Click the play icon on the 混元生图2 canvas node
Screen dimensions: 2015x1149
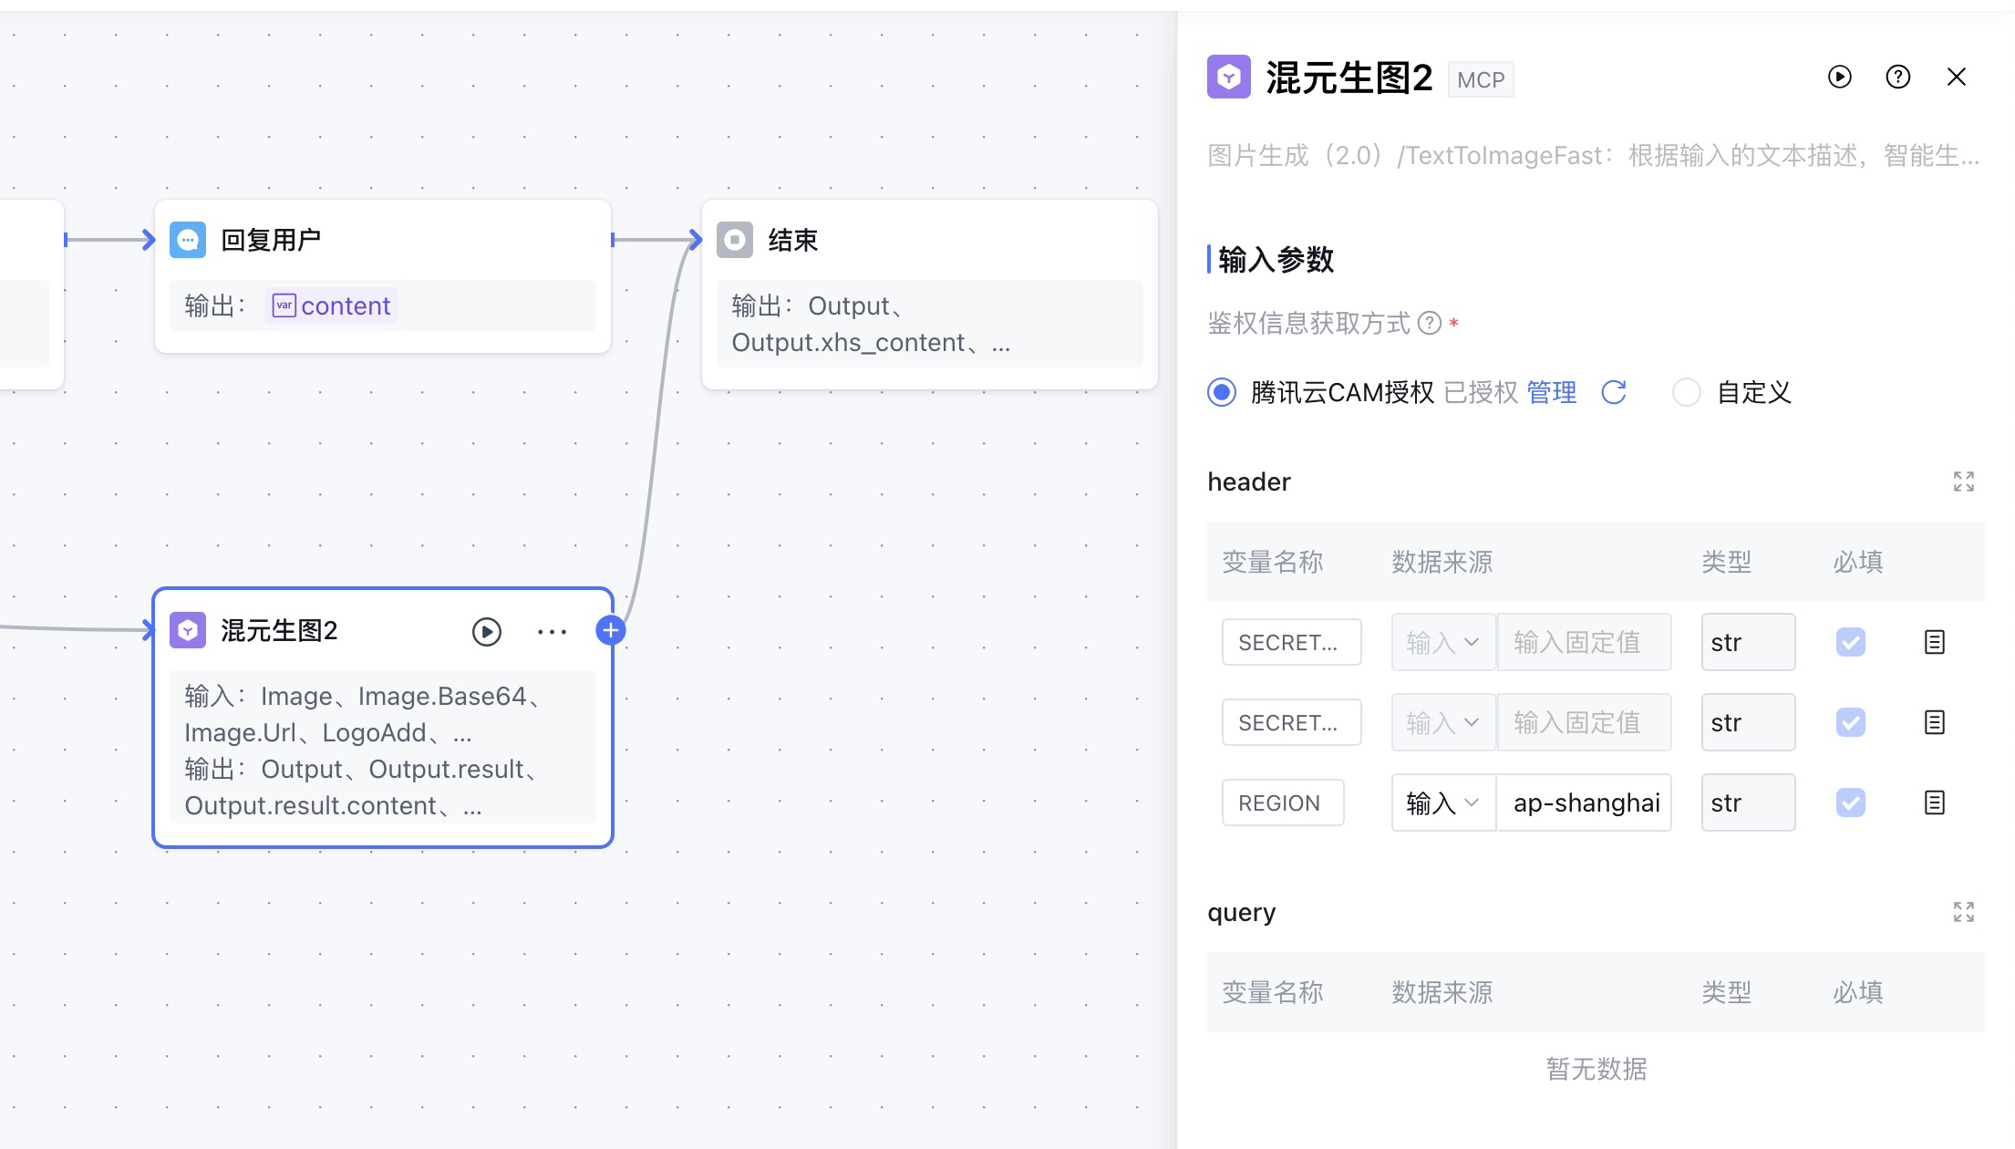pyautogui.click(x=486, y=631)
